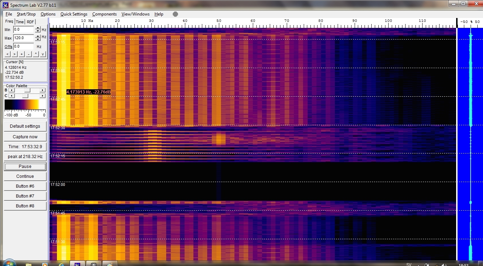Increase Min frequency with spinner up arrow
Viewport: 483px width, 266px height.
point(38,28)
